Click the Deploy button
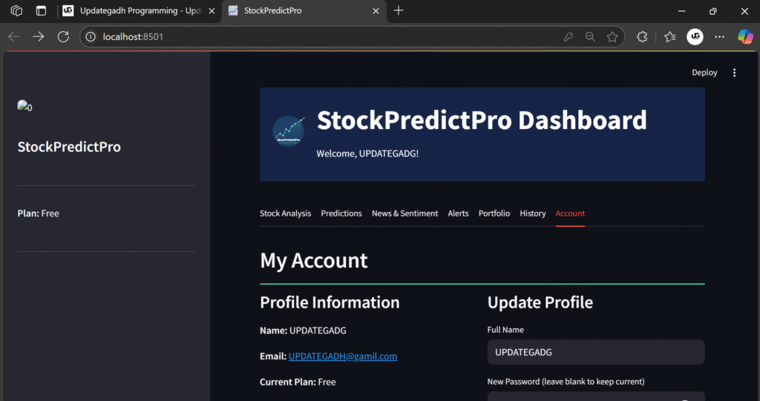Viewport: 760px width, 401px height. [704, 73]
